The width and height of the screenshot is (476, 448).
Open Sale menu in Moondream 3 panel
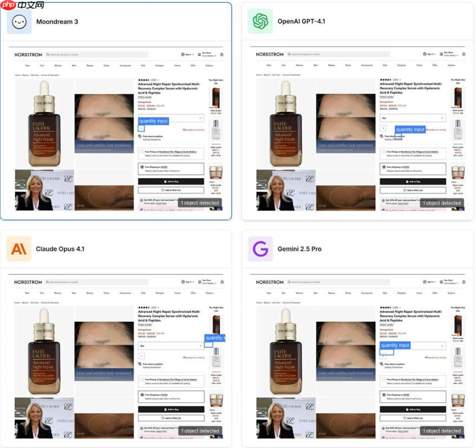(x=42, y=65)
